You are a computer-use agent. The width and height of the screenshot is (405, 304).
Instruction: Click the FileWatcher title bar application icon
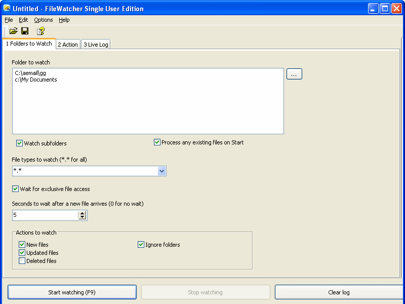tap(7, 8)
